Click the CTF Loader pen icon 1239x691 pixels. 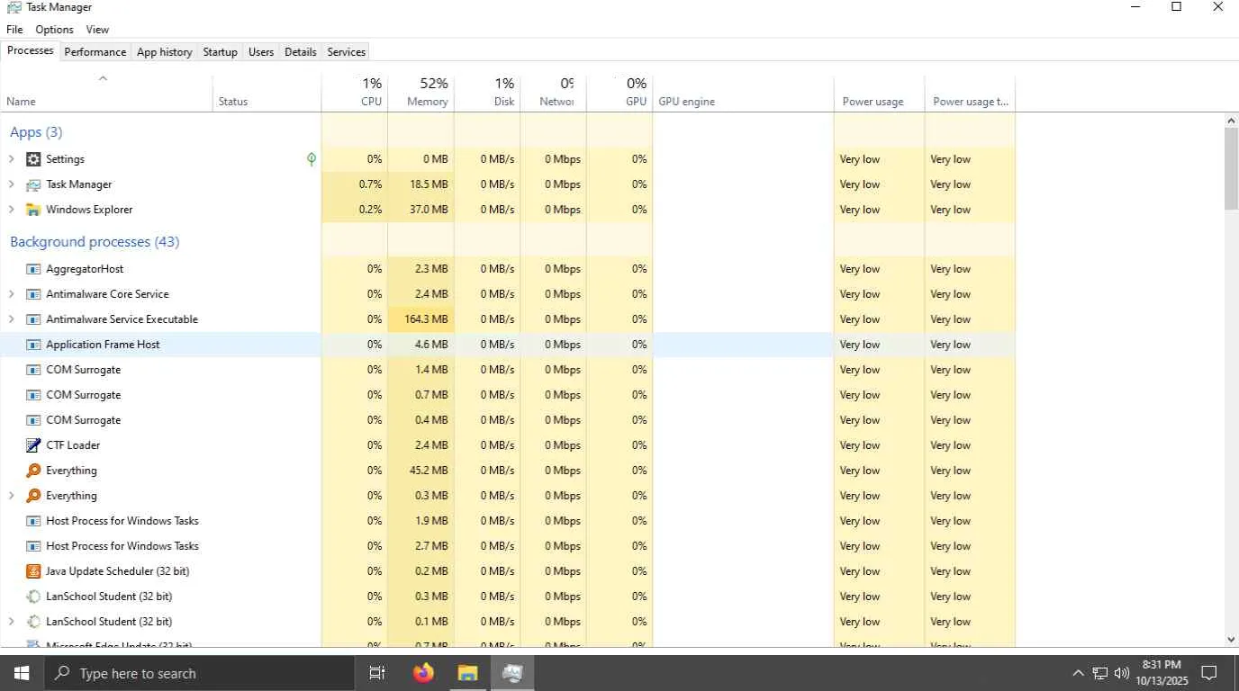33,445
